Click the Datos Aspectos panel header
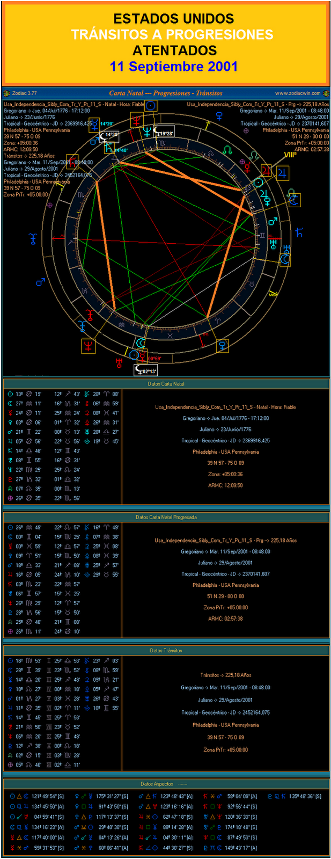The image size is (331, 859). coord(166,784)
